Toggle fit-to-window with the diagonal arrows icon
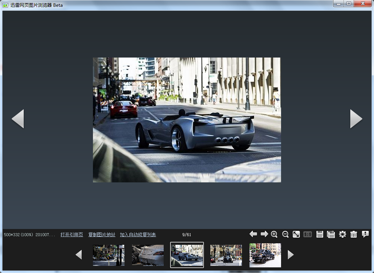Screen dimensions: 374x273 pos(296,234)
